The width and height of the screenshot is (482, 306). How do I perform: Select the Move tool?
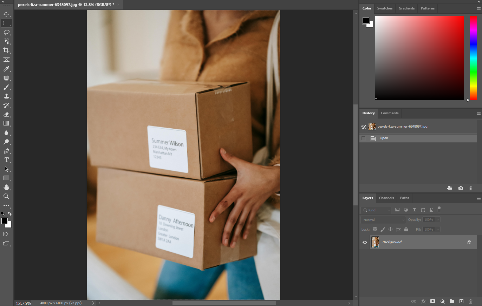[x=6, y=14]
